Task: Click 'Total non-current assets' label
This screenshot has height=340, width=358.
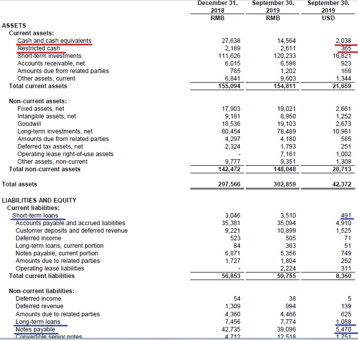Action: [x=45, y=169]
